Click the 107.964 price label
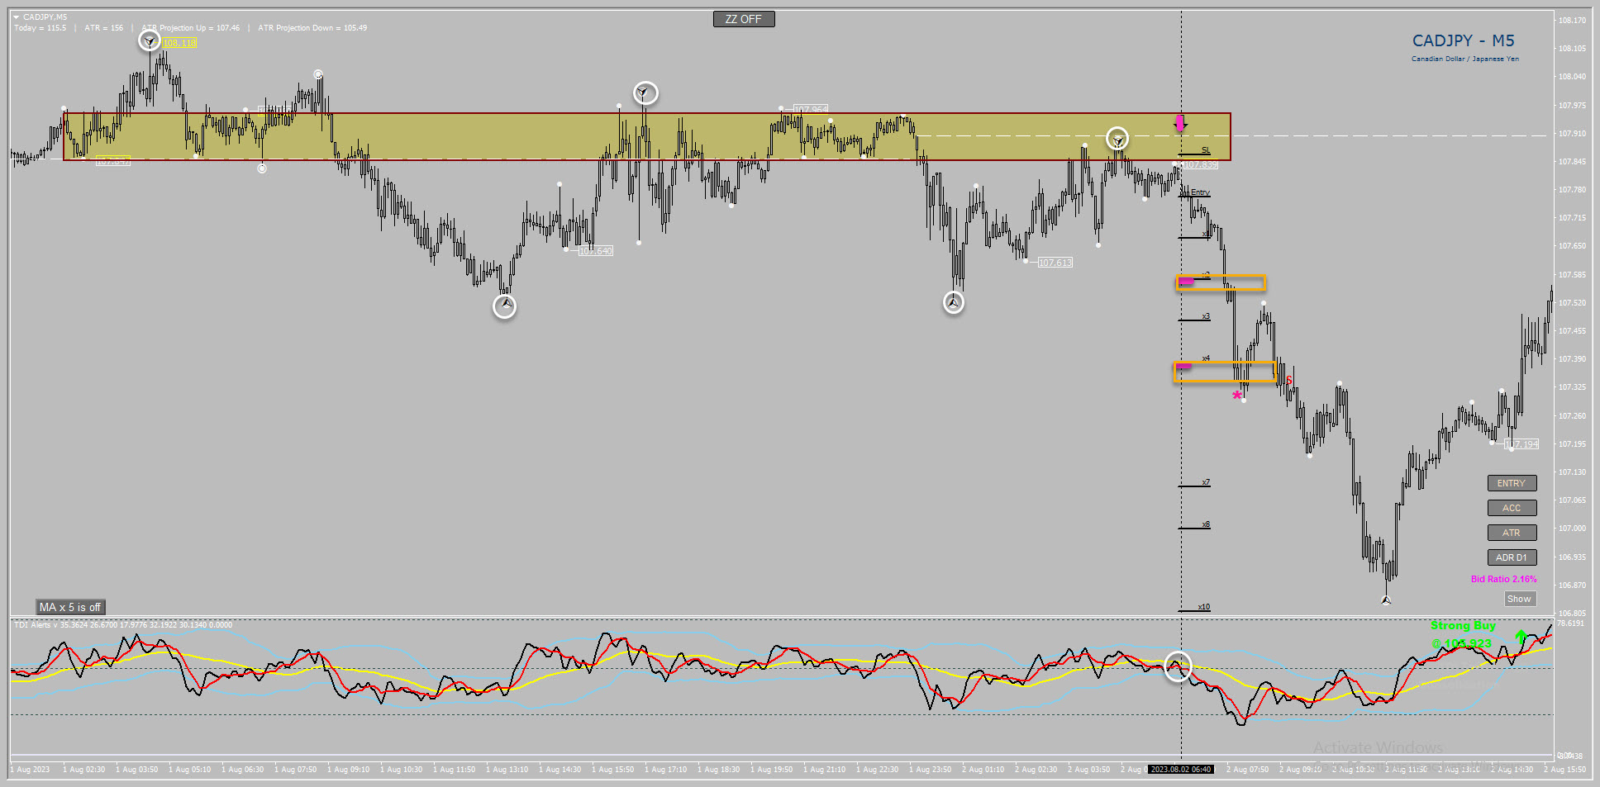The width and height of the screenshot is (1600, 787). pyautogui.click(x=811, y=109)
